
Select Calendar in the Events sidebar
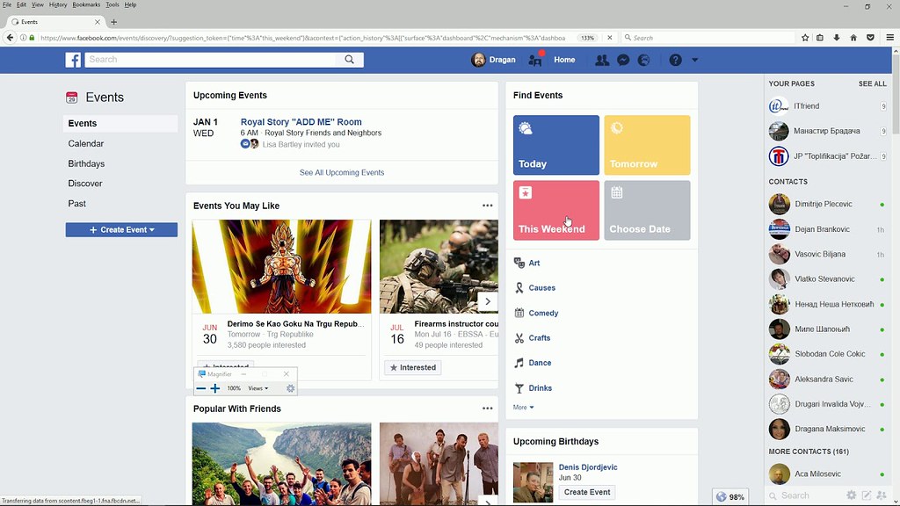coord(86,143)
